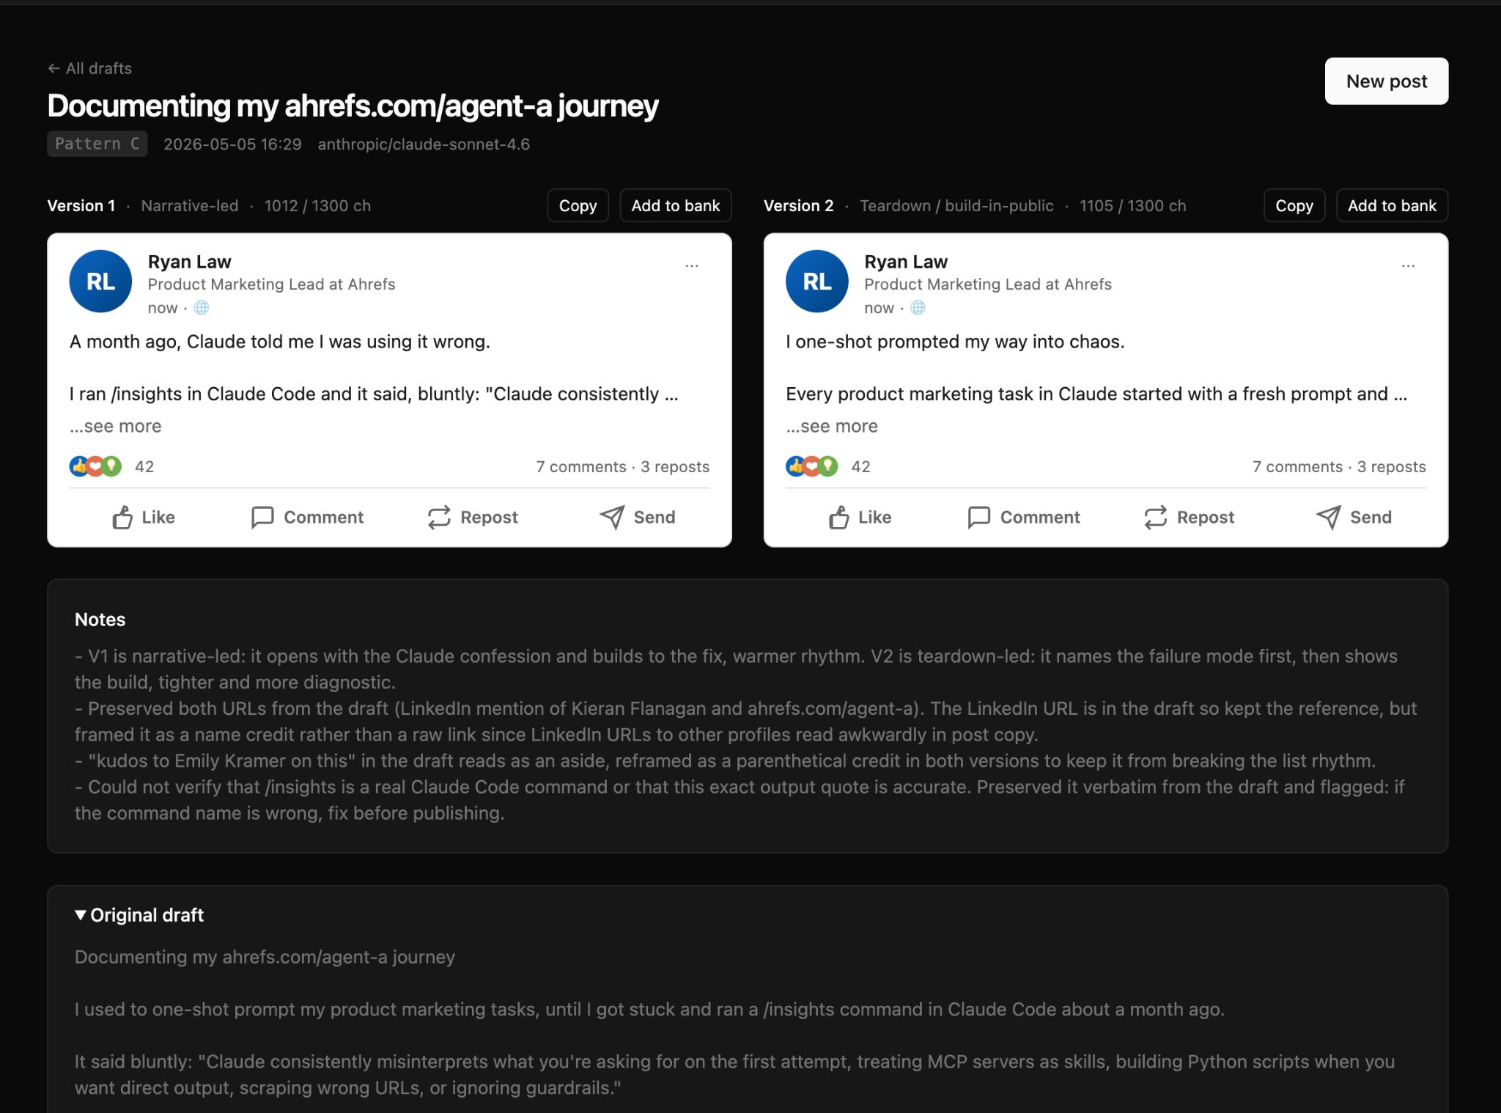Click the reaction icons in Version 1 card
The image size is (1501, 1113).
[x=95, y=466]
